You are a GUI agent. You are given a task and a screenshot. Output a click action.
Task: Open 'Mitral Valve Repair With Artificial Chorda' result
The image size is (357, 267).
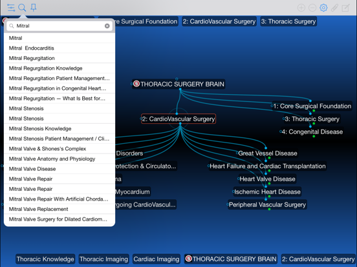pos(59,199)
